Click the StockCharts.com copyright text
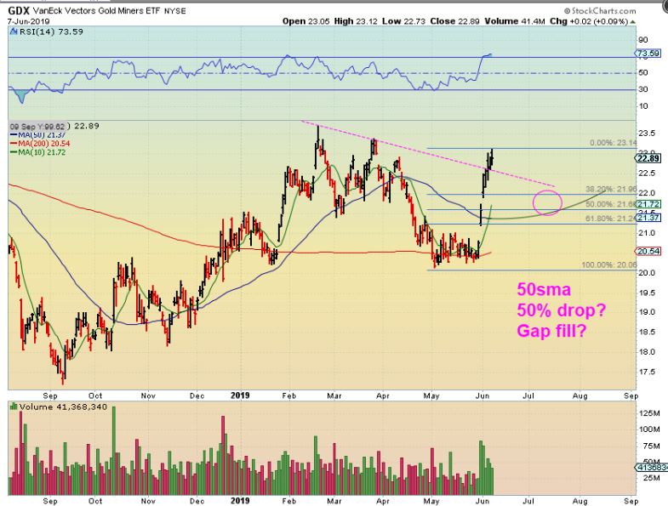Image resolution: width=668 pixels, height=506 pixels. [600, 11]
